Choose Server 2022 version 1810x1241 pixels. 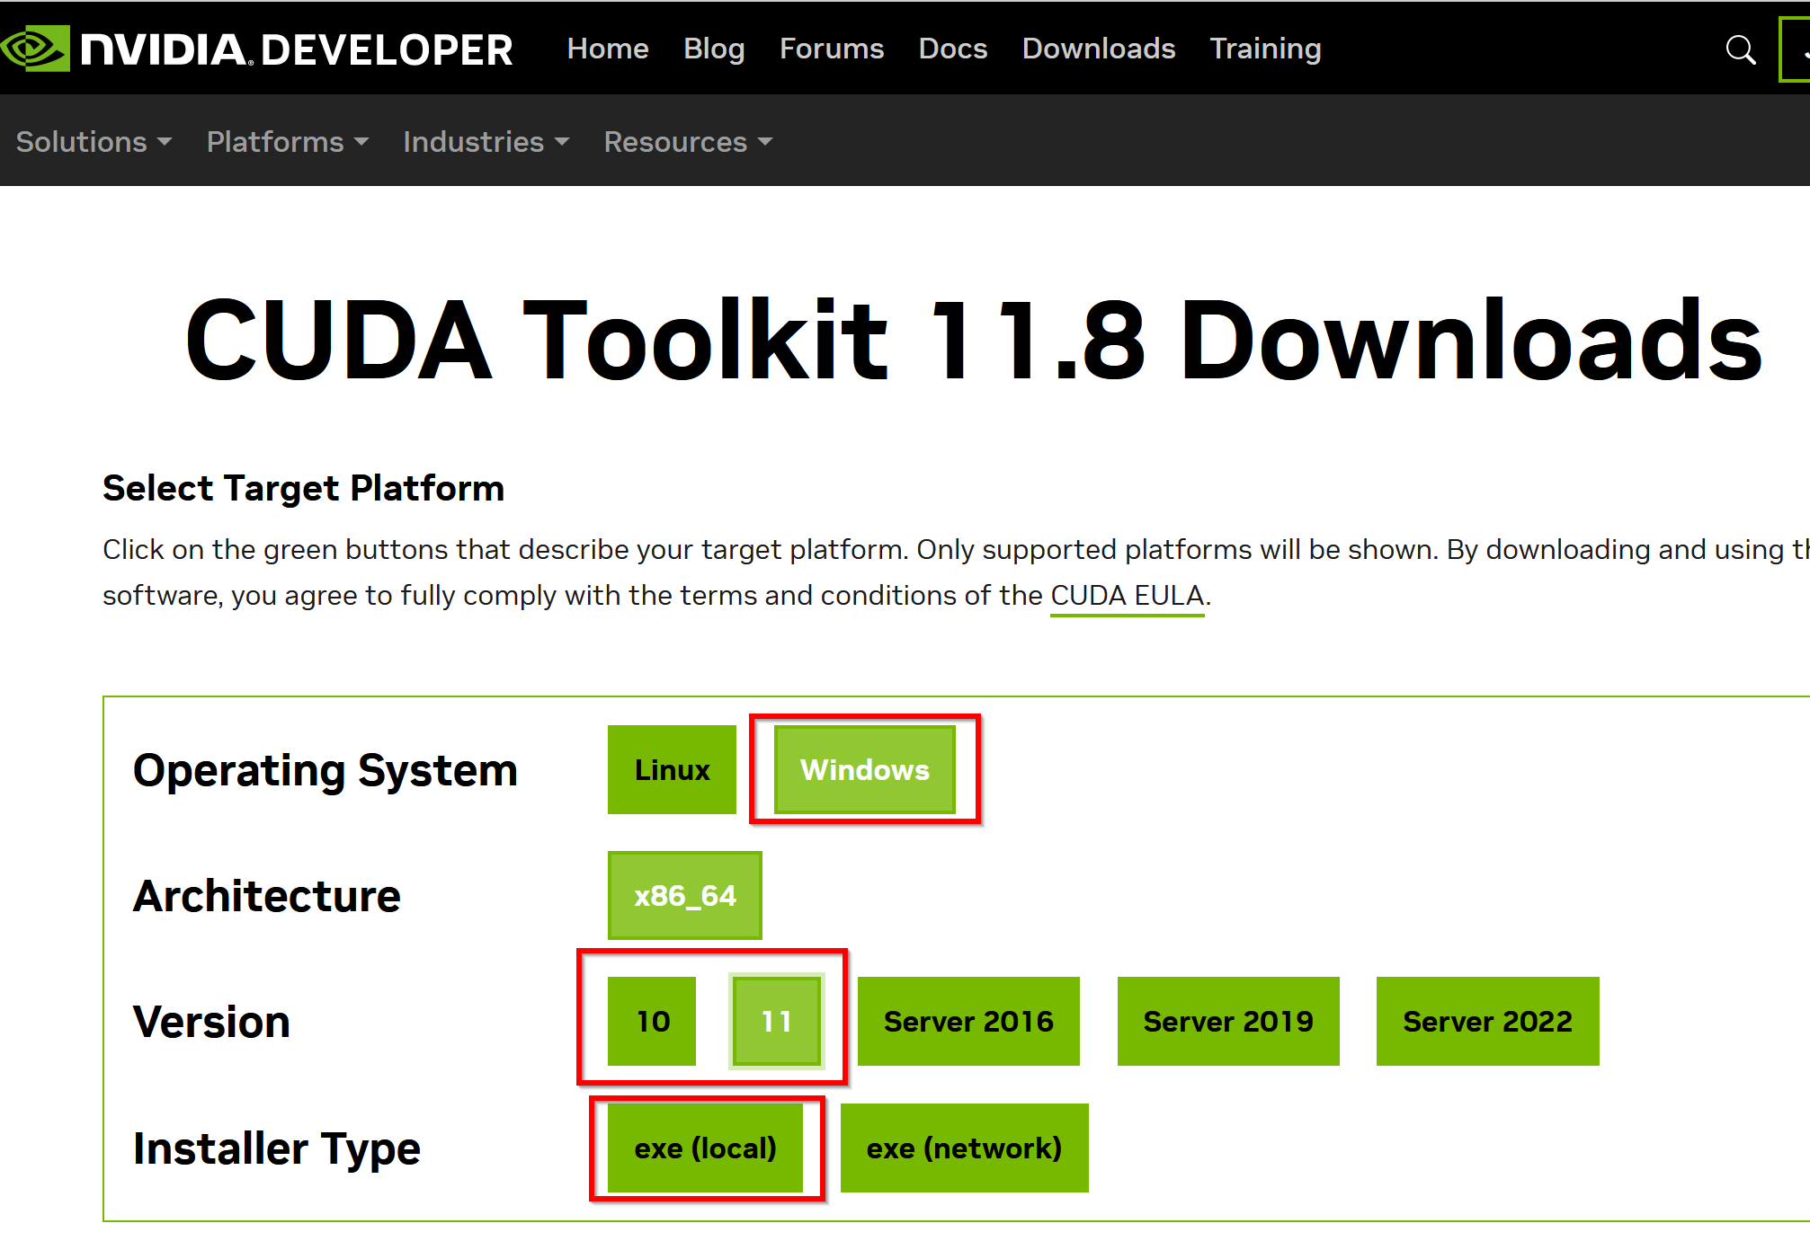click(1488, 1021)
